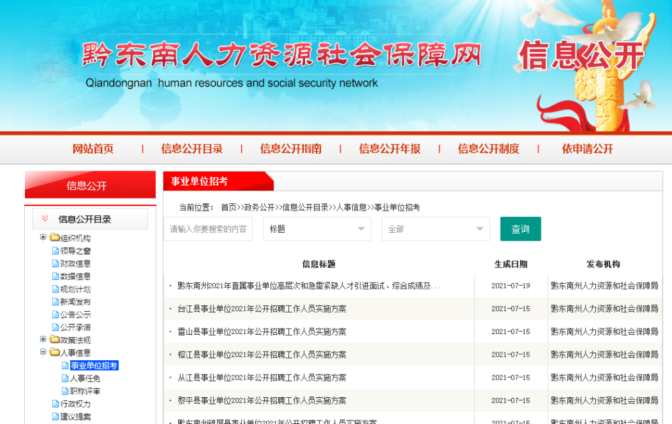Open 依申请公开 in the nav bar

click(x=587, y=149)
